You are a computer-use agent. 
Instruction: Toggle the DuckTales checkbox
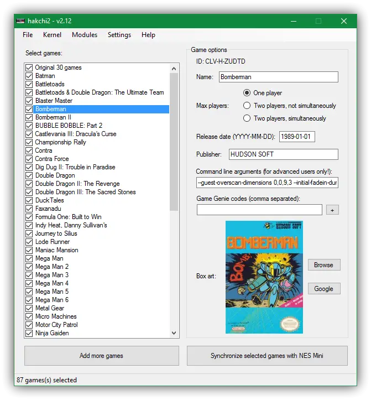point(29,200)
